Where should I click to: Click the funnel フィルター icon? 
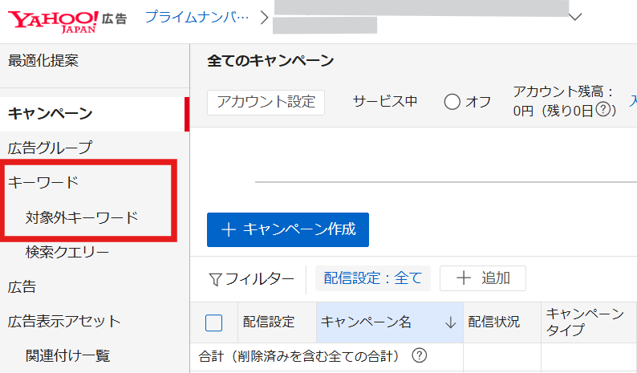215,279
